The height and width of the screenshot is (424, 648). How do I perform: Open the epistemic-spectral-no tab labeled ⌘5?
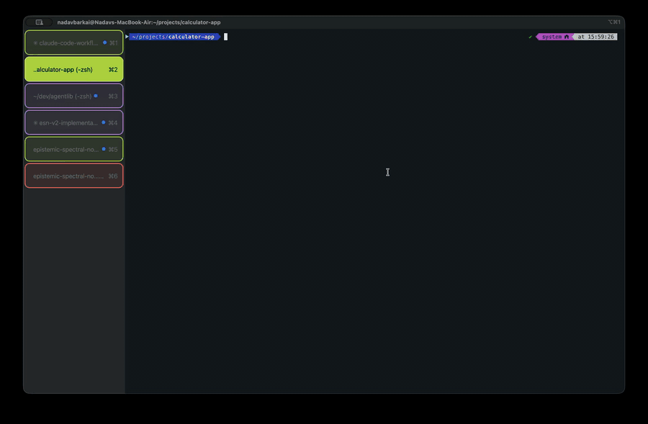(74, 149)
